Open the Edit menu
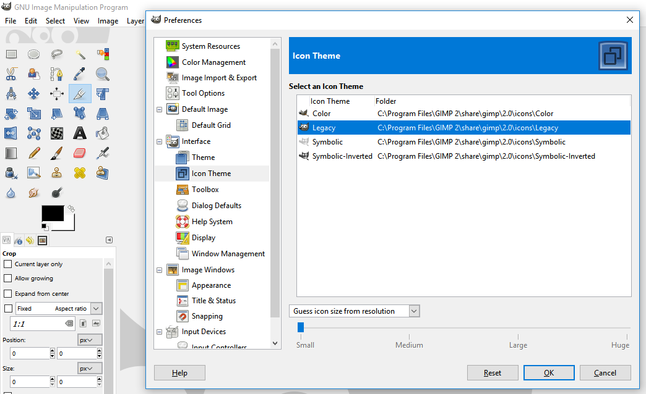 31,21
